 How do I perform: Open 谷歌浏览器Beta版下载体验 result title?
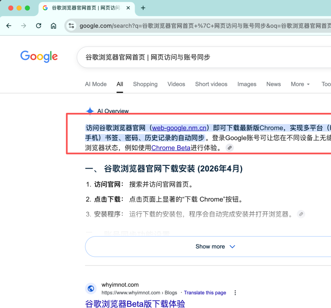tap(135, 304)
